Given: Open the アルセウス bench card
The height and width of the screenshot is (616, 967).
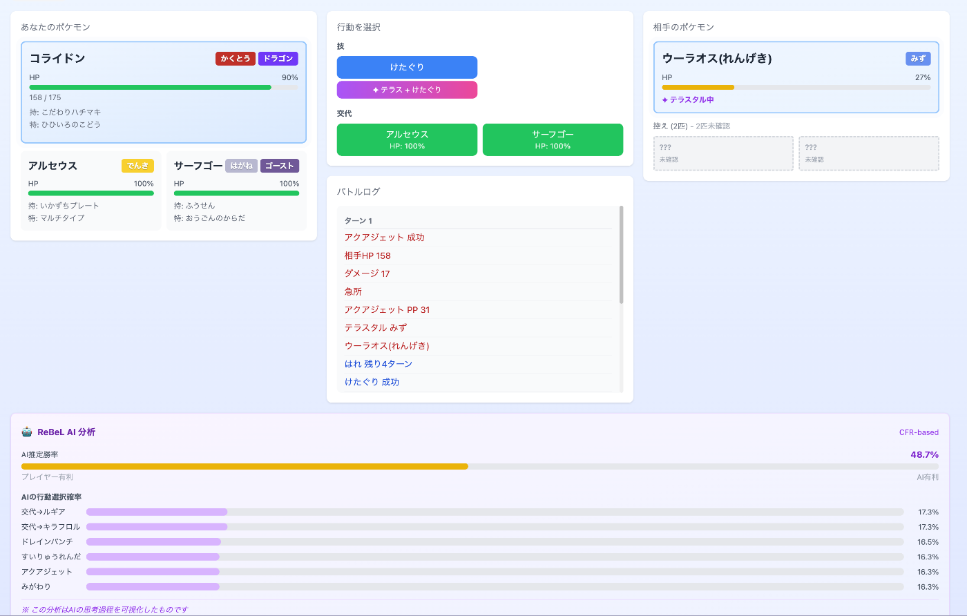Looking at the screenshot, I should click(x=90, y=191).
